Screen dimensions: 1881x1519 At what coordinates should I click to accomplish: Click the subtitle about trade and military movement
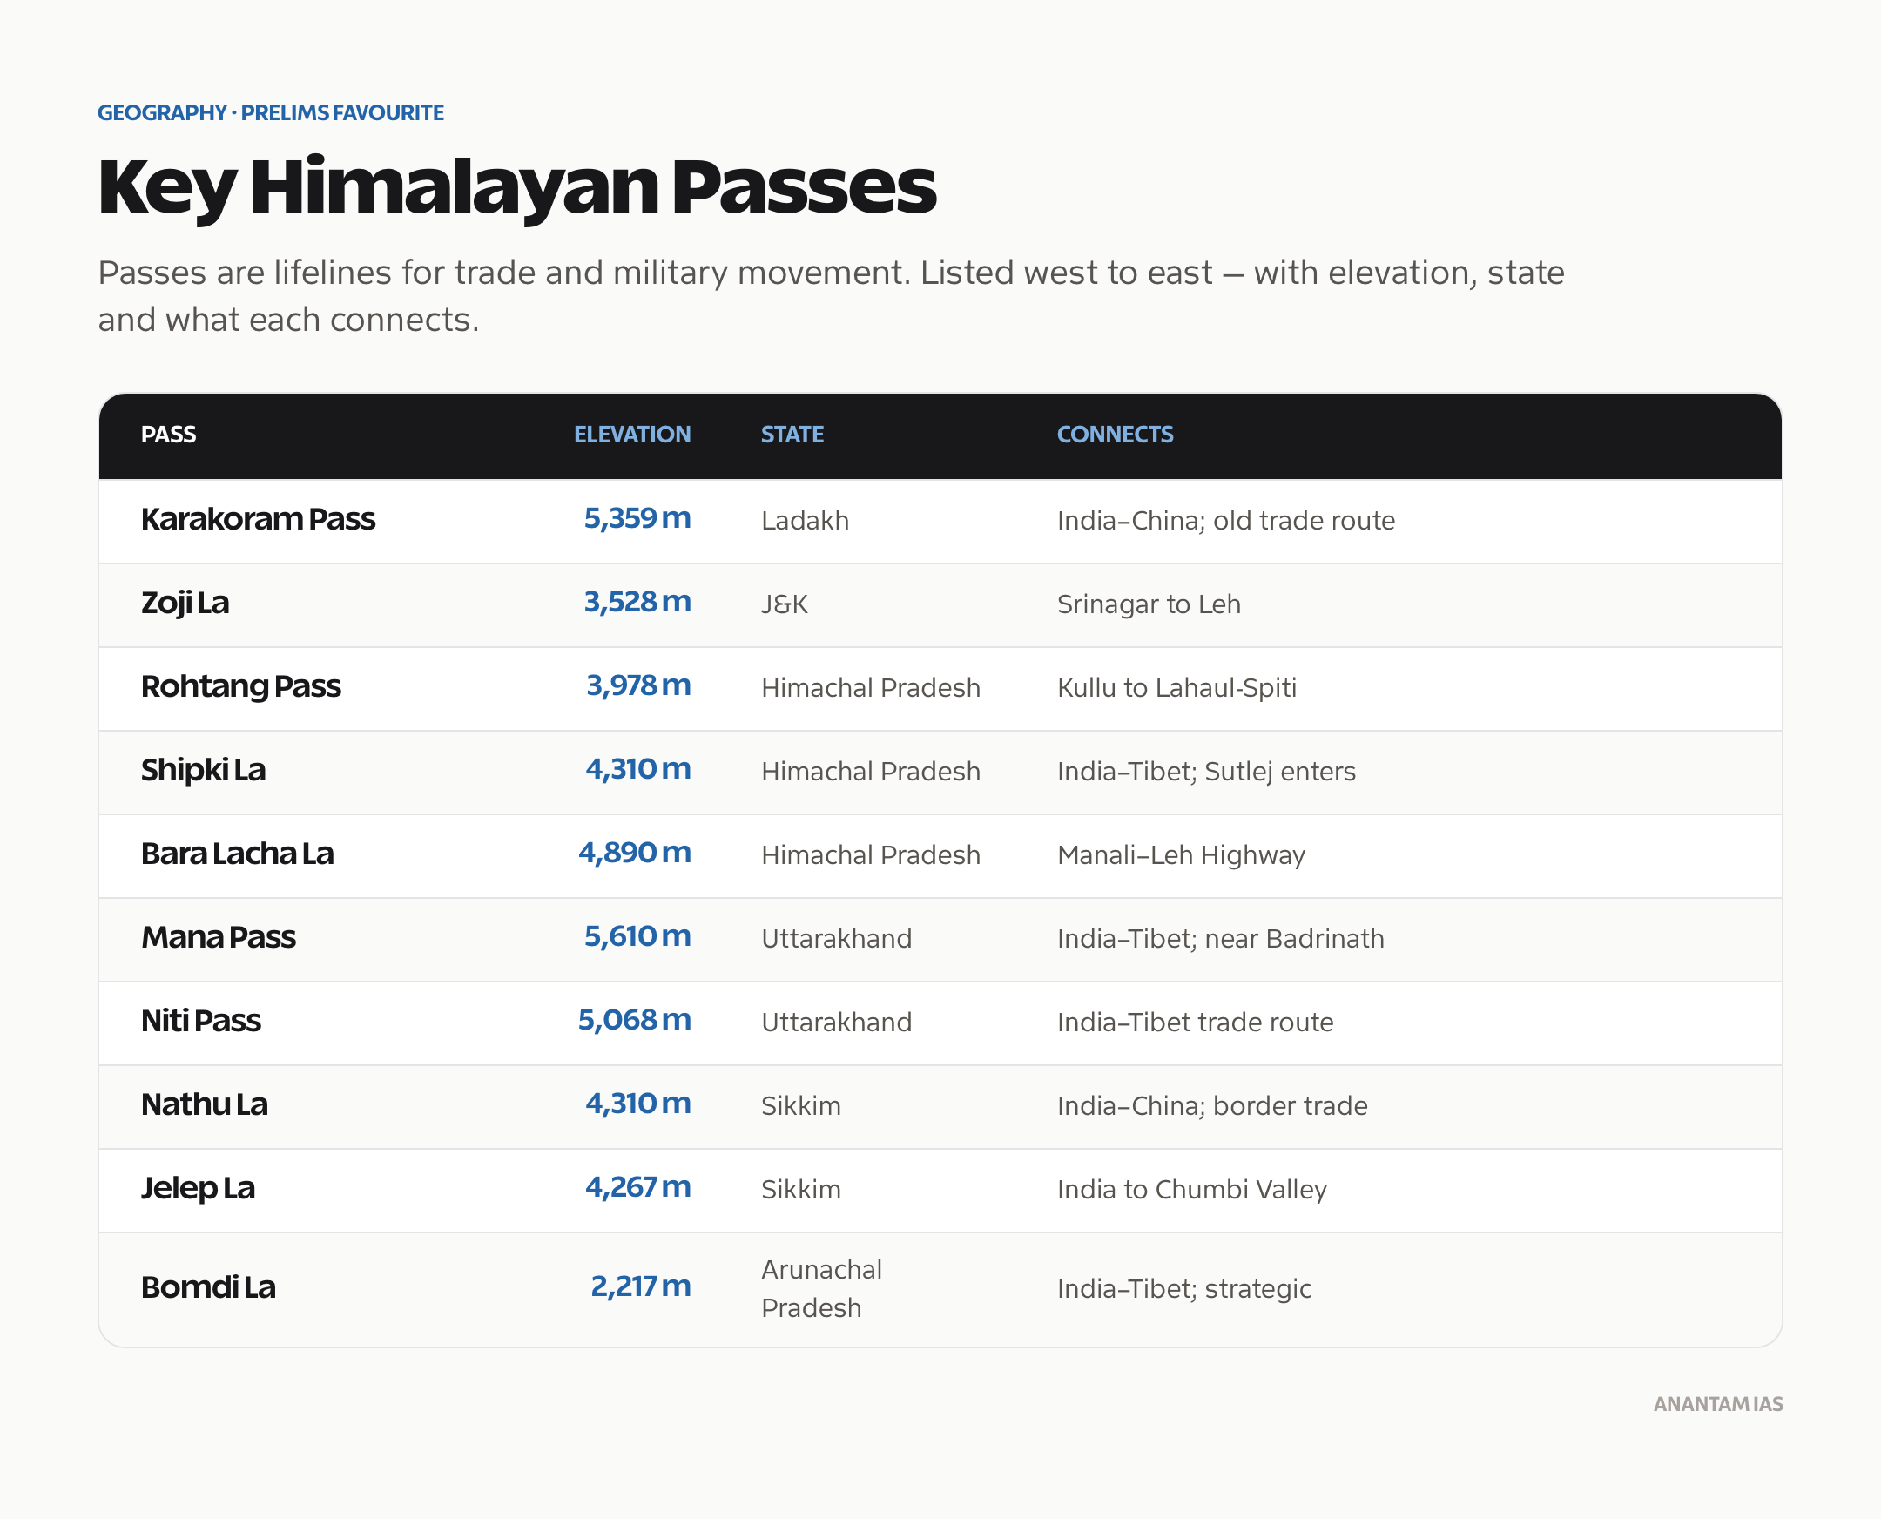[830, 297]
